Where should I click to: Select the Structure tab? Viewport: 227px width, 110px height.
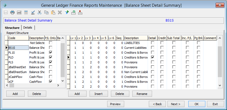click(x=12, y=28)
